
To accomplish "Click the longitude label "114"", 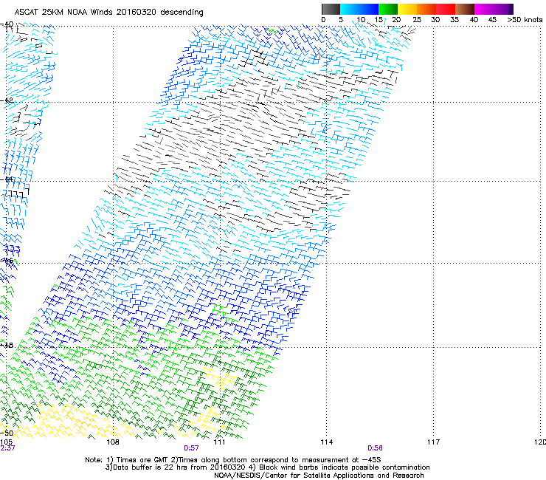I will (326, 442).
